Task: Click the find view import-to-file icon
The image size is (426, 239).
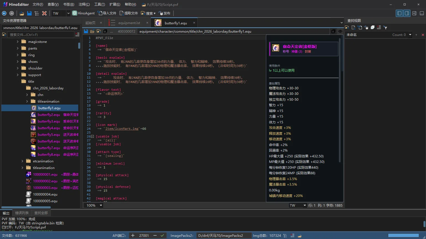Action: [x=360, y=27]
